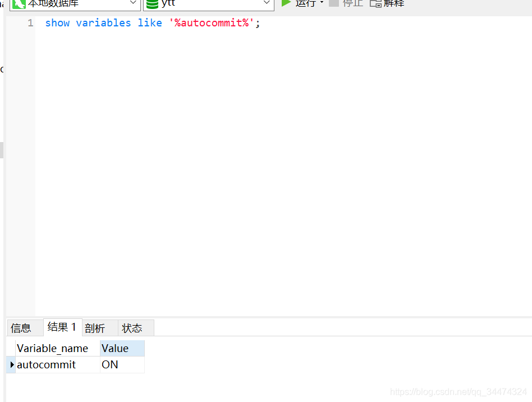Switch to the 状态 tab
This screenshot has height=402, width=532.
(x=131, y=328)
